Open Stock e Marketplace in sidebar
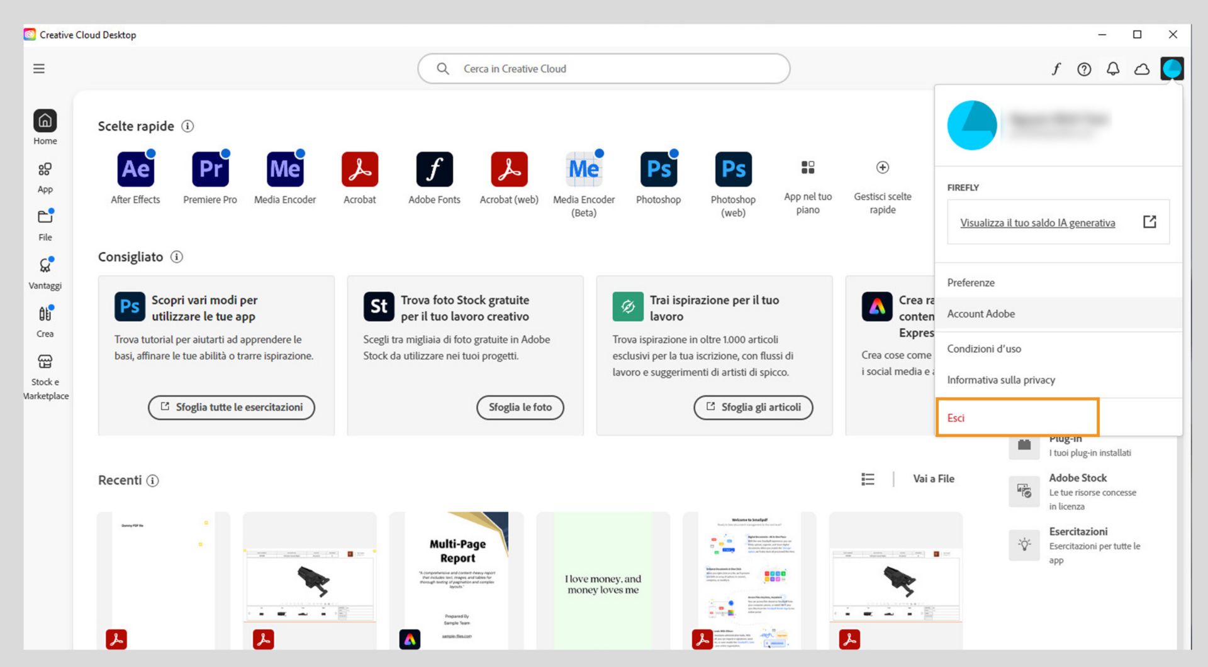Viewport: 1208px width, 667px height. [45, 376]
